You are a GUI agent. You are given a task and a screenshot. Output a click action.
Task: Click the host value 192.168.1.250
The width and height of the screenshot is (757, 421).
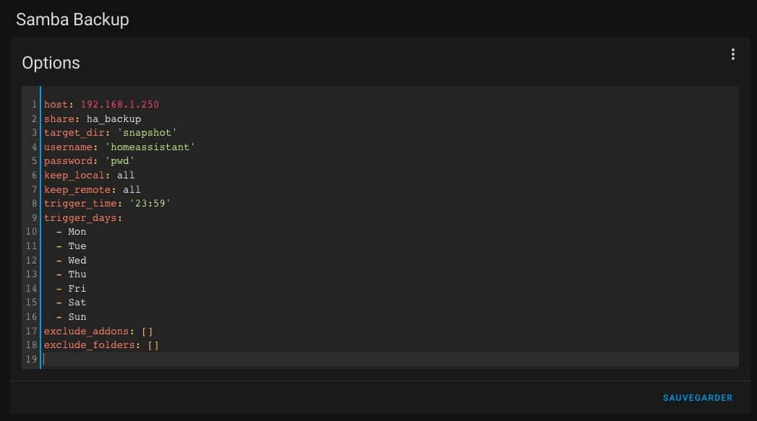coord(120,104)
